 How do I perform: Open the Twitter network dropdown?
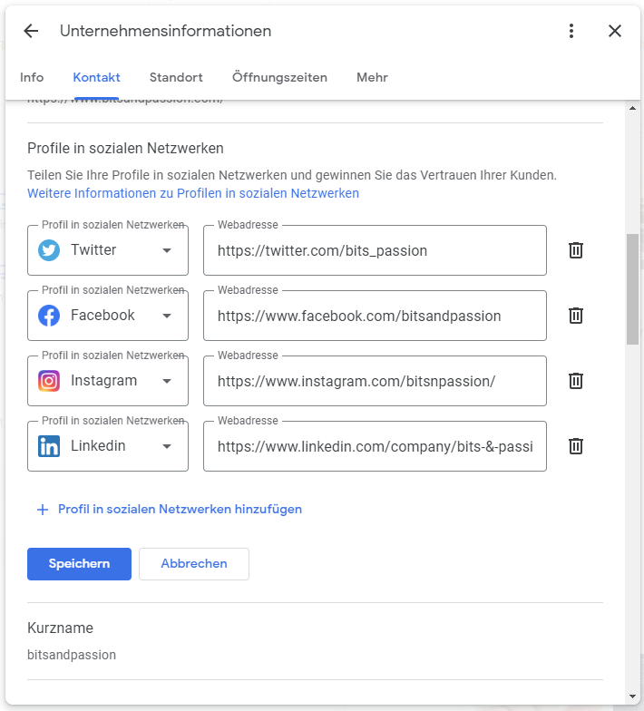point(167,250)
